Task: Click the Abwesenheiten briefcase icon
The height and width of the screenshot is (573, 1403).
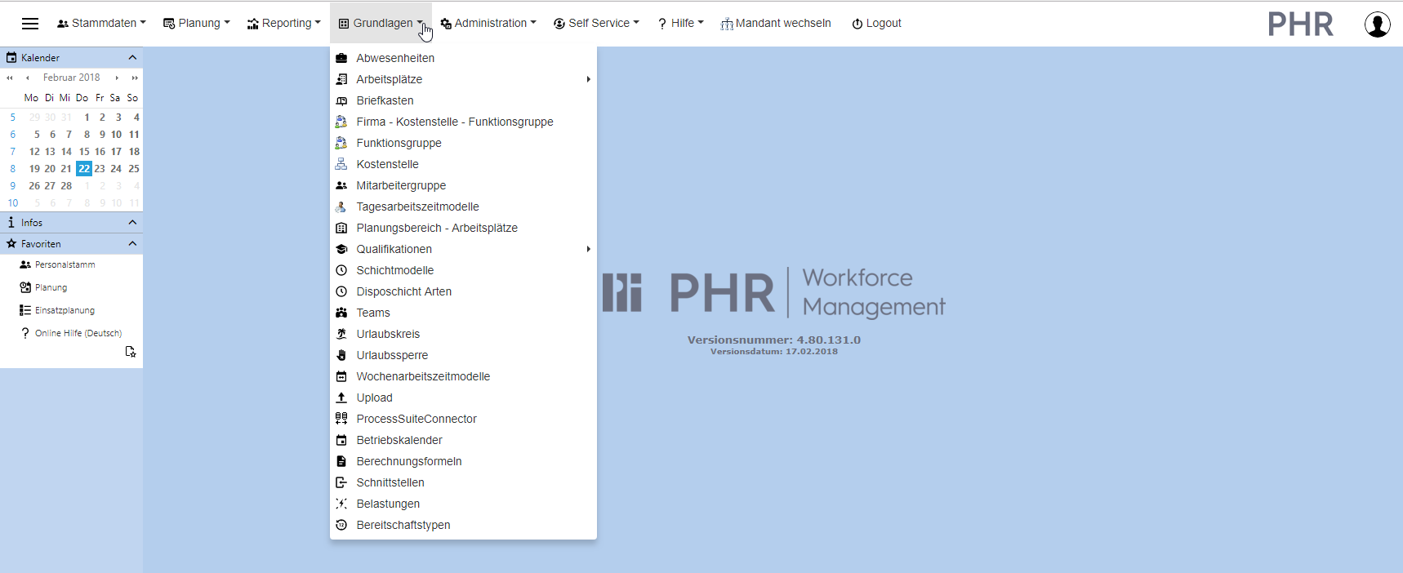Action: [341, 58]
